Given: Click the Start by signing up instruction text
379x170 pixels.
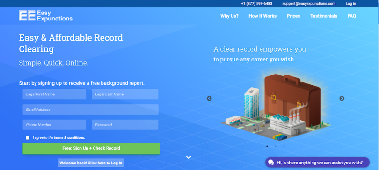Looking at the screenshot, I should coord(82,83).
